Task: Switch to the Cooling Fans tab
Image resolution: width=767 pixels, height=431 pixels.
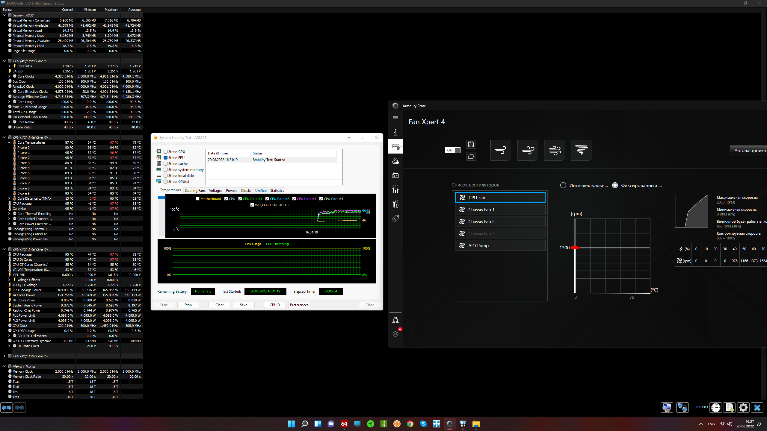Action: [x=195, y=191]
